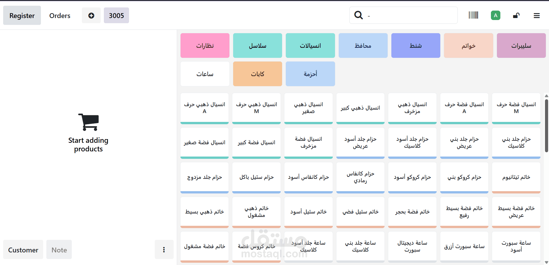
Task: Open the Note button
Action: pyautogui.click(x=59, y=250)
